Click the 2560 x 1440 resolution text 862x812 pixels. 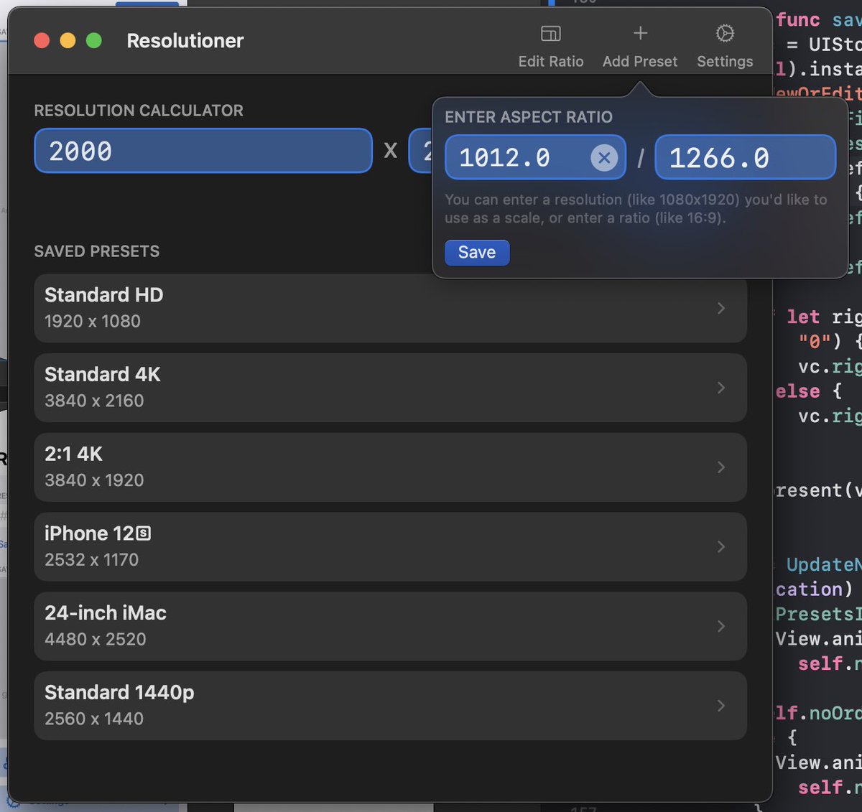[x=94, y=719]
